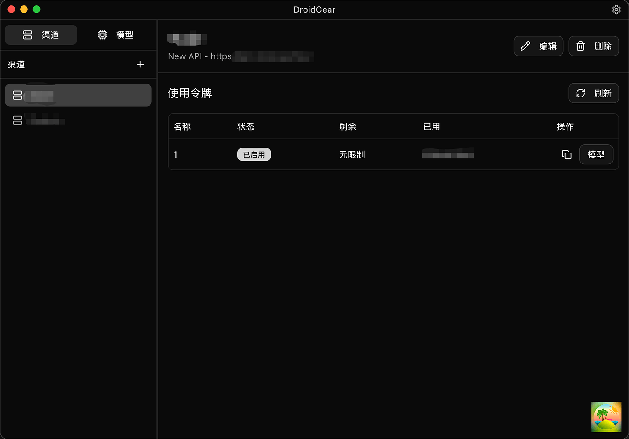Switch to the 渠道 tab
This screenshot has width=629, height=439.
(x=41, y=35)
